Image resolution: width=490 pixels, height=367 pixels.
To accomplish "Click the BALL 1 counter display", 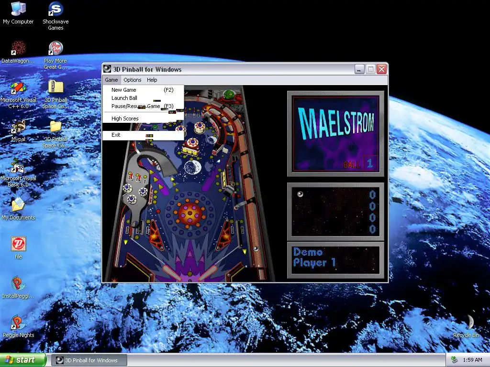I will coord(360,163).
